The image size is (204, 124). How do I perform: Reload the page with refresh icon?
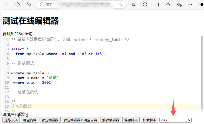pyautogui.click(x=18, y=4)
